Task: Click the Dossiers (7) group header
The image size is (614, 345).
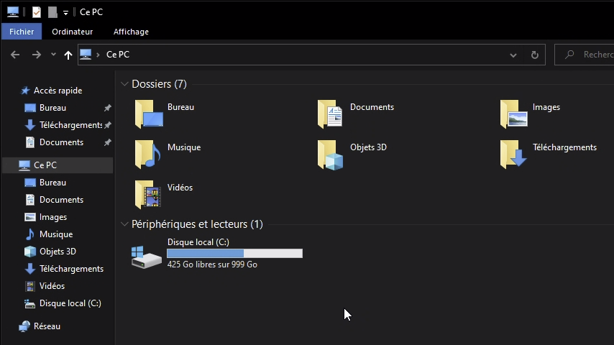Action: 159,84
